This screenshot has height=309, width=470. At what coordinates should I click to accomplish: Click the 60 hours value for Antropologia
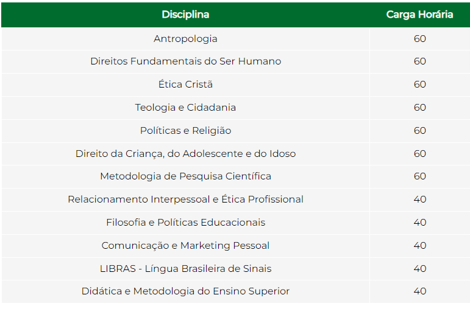click(419, 39)
